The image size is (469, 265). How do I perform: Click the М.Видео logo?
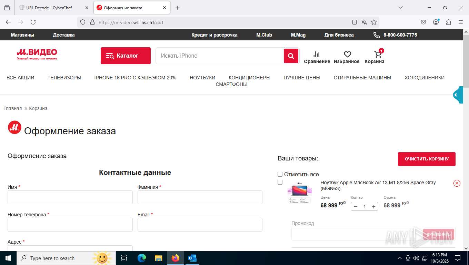37,54
